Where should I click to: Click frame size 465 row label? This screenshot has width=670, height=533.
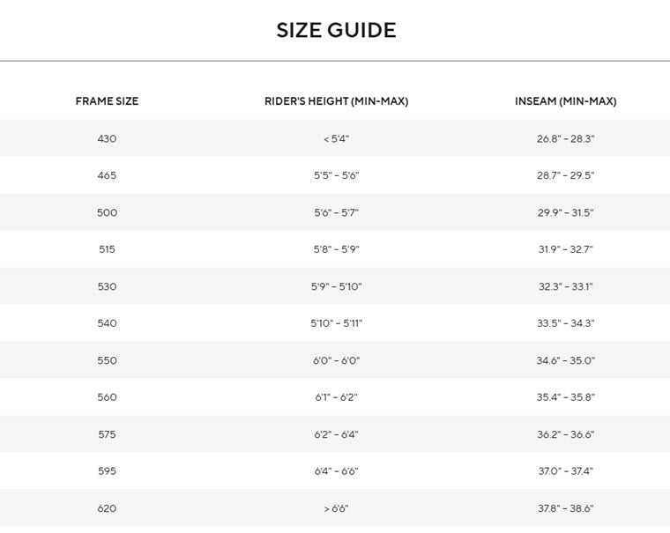pyautogui.click(x=107, y=175)
